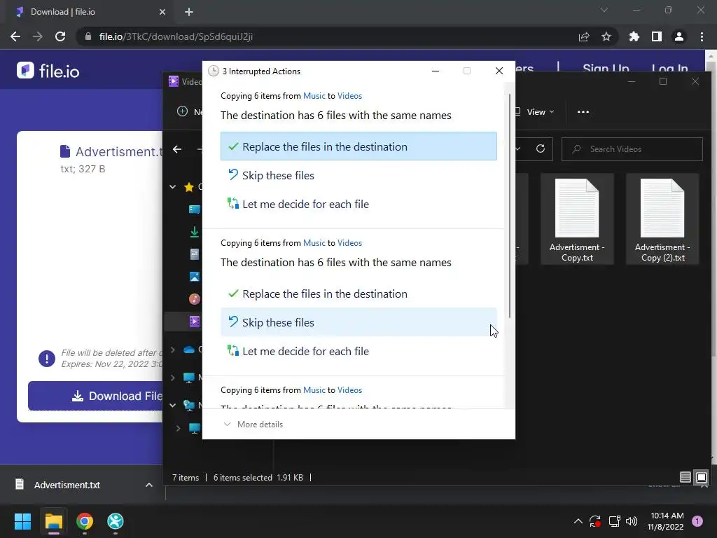
Task: Select Skip these files in first prompt
Action: 358,175
